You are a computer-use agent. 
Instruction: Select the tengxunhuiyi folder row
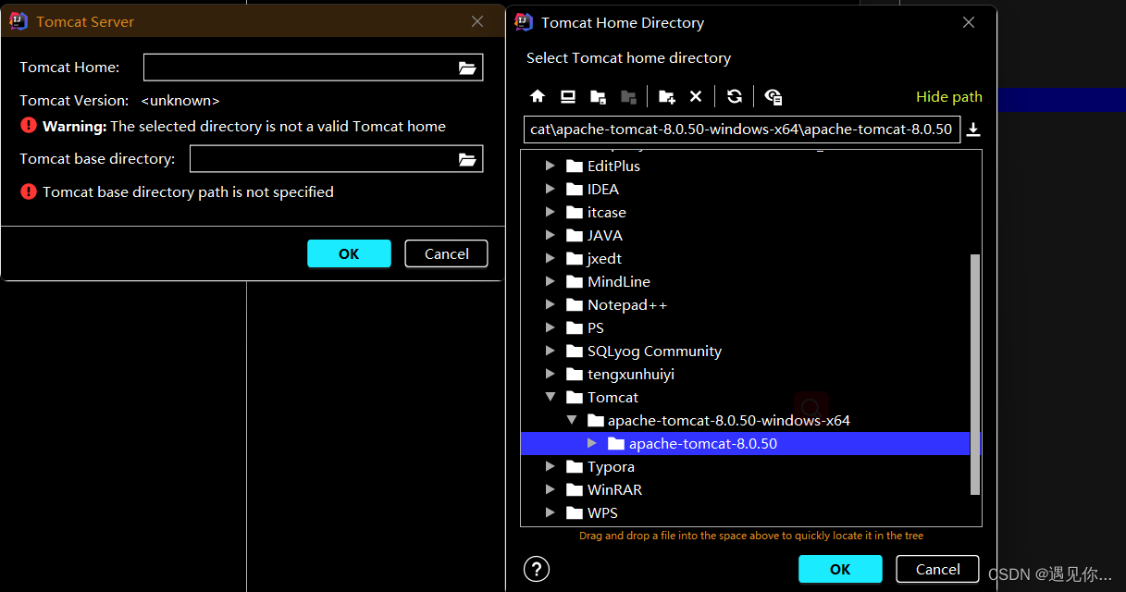click(745, 375)
